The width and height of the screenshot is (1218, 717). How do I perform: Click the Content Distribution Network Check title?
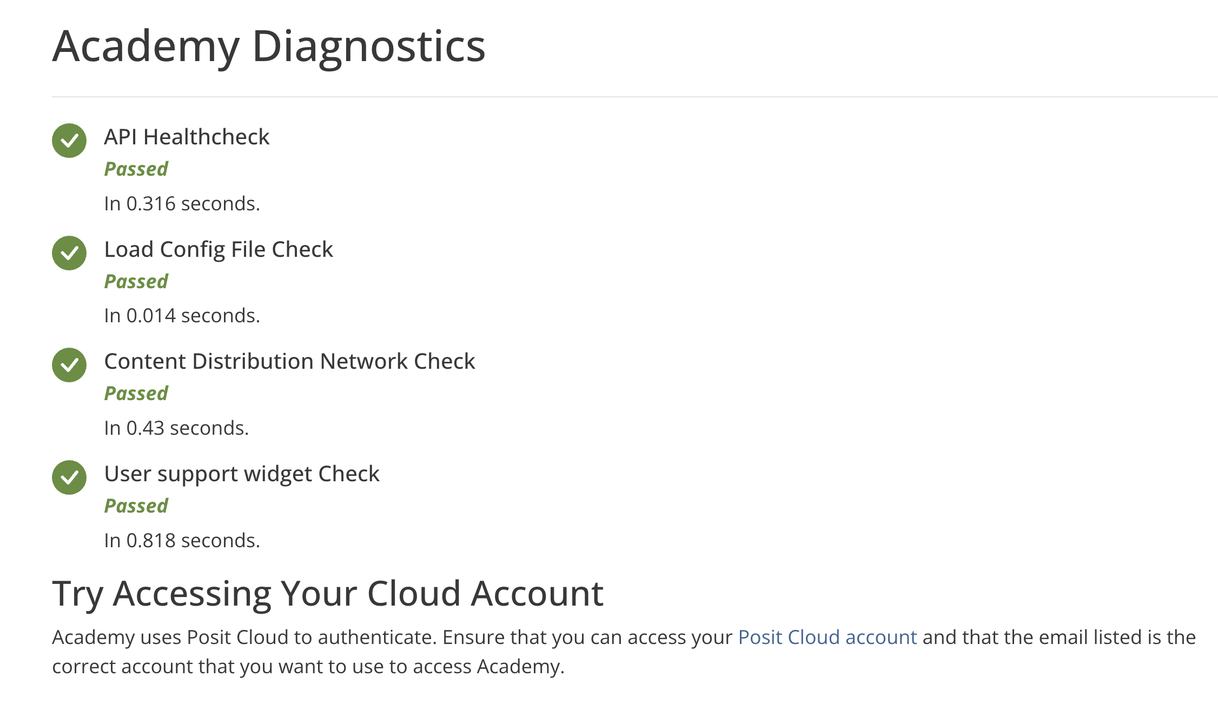click(x=289, y=361)
